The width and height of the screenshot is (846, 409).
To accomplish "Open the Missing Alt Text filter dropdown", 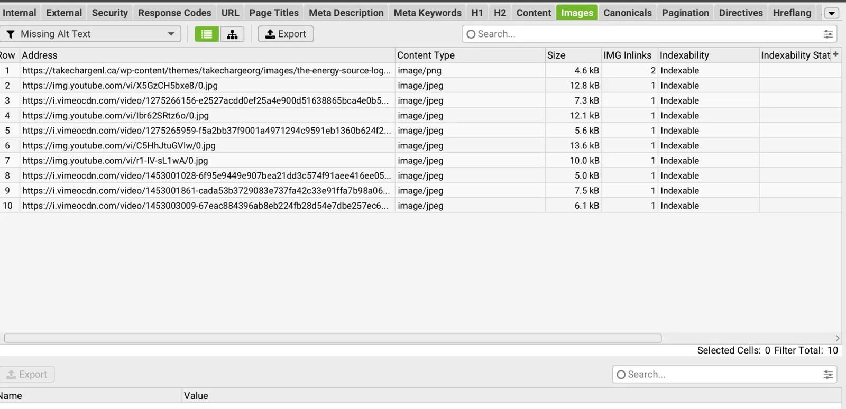I will point(91,34).
